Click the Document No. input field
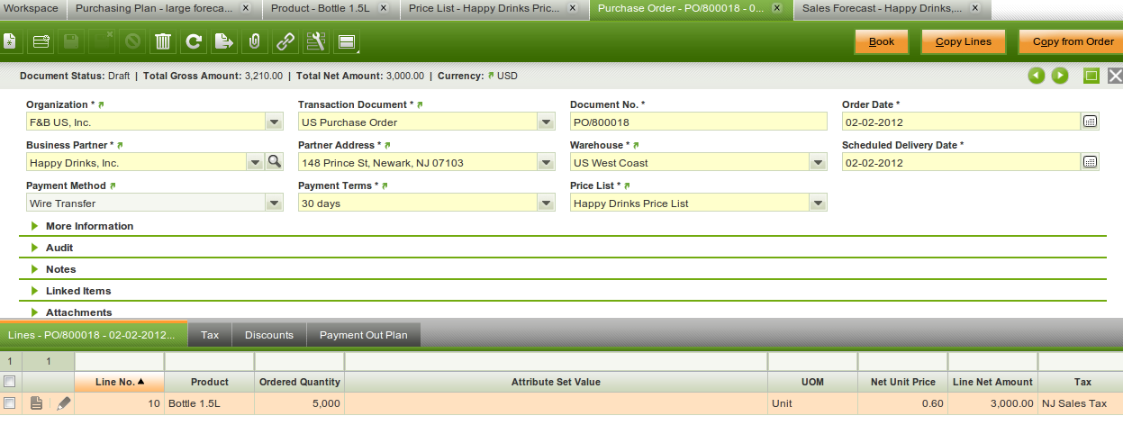 698,122
